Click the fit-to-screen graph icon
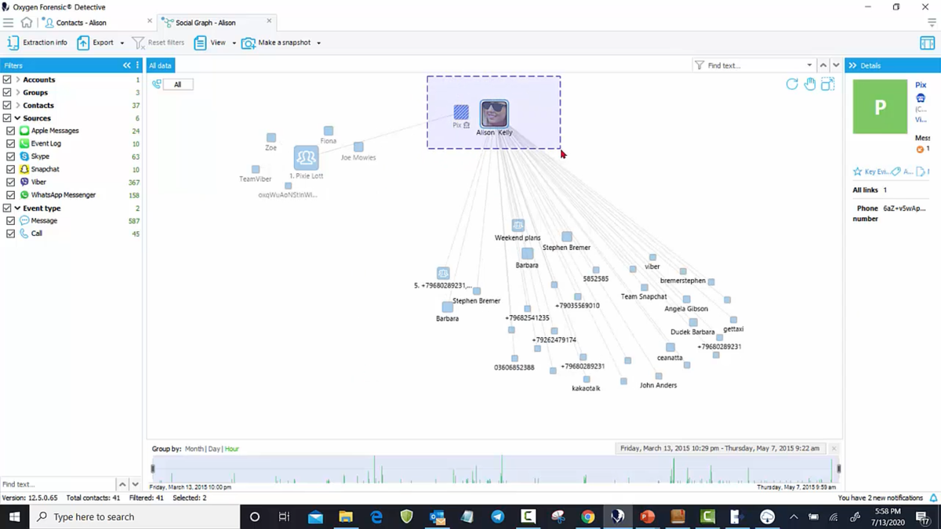 (x=828, y=85)
